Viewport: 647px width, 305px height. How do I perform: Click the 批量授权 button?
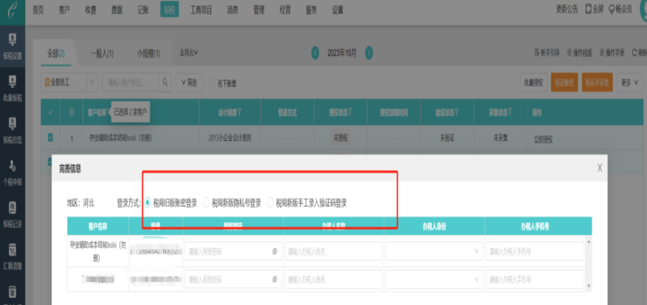click(x=533, y=82)
